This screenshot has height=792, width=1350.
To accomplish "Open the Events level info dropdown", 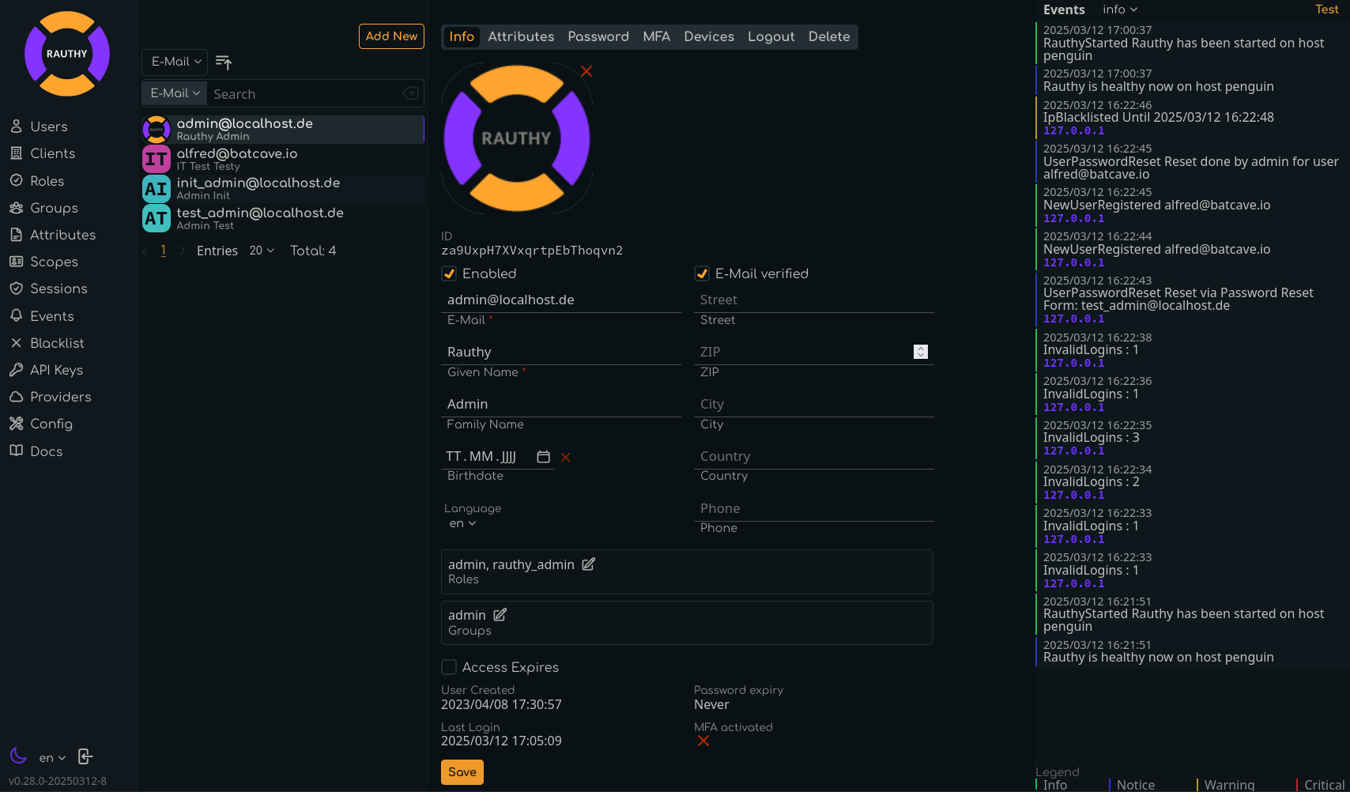I will pos(1120,9).
